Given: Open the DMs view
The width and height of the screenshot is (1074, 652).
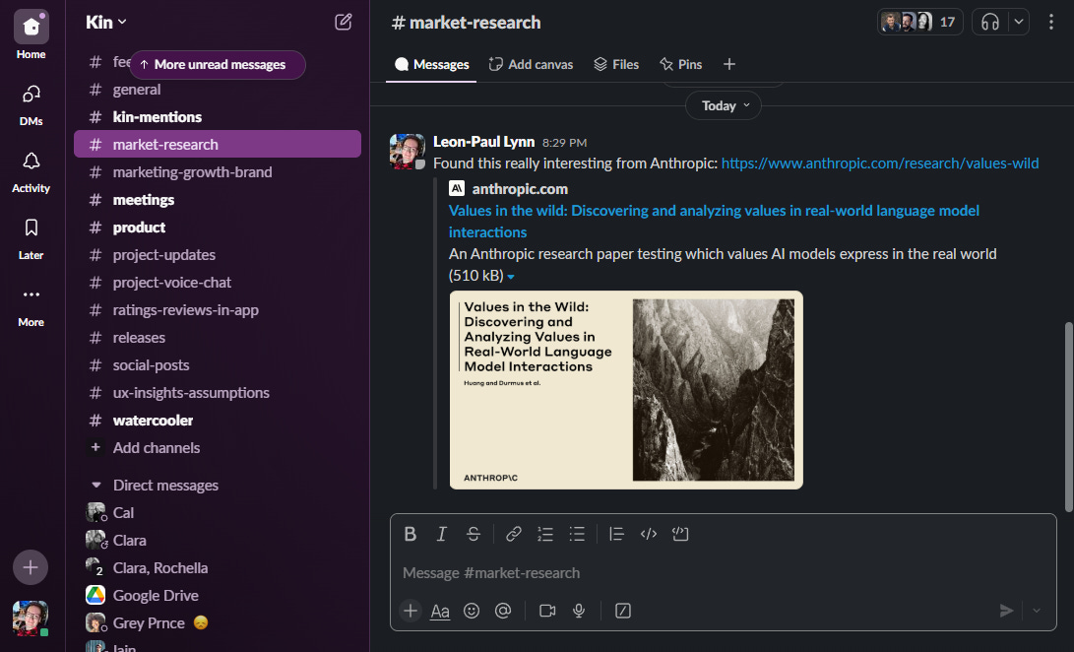Looking at the screenshot, I should [31, 105].
